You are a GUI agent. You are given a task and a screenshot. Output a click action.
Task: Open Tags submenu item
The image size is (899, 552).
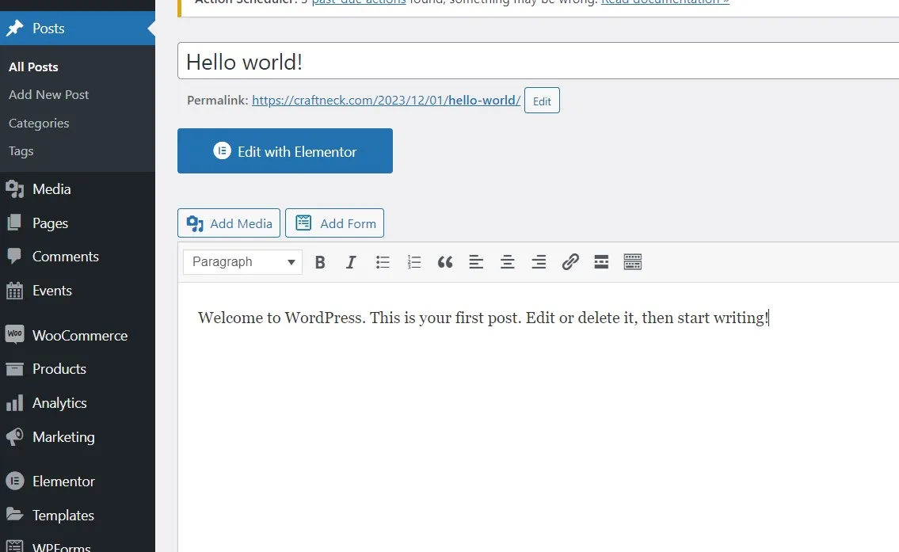(x=21, y=151)
